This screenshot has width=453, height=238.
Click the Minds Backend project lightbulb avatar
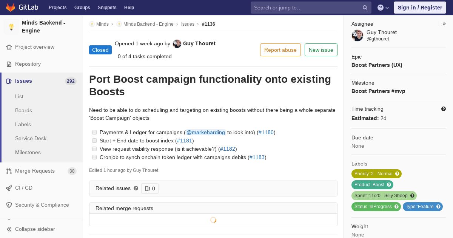[x=11, y=27]
